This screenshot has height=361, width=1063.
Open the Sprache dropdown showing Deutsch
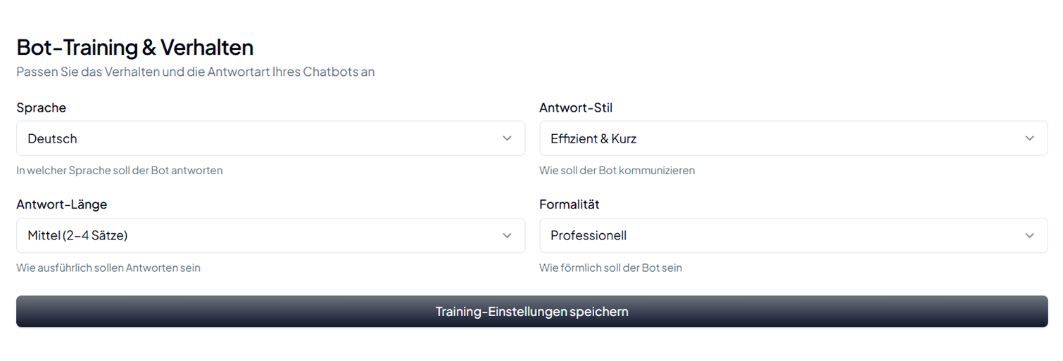click(270, 138)
